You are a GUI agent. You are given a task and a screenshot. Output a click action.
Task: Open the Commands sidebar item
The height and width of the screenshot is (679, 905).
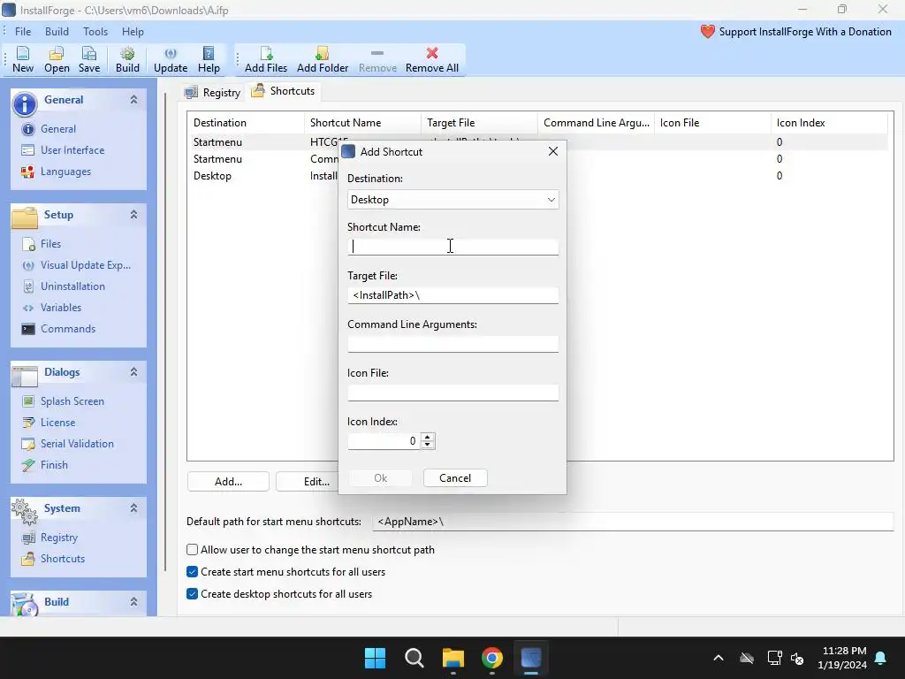(67, 329)
